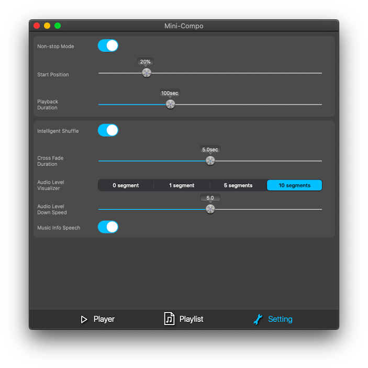Click the Playback Duration slider knob
368x368 pixels.
(170, 105)
